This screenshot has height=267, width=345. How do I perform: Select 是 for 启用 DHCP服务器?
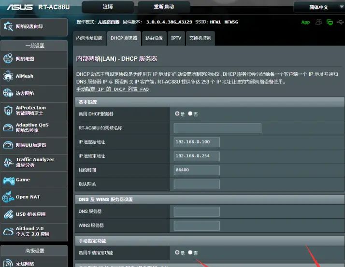tap(177, 113)
